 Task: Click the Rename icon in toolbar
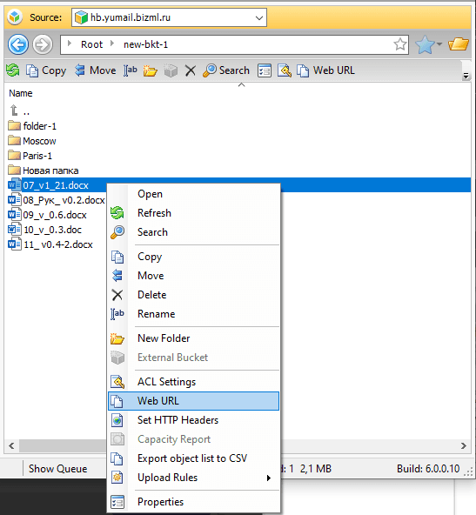tap(131, 70)
